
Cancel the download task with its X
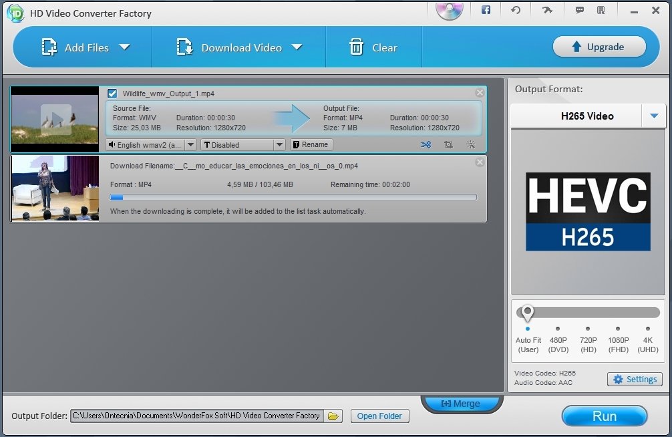click(480, 162)
